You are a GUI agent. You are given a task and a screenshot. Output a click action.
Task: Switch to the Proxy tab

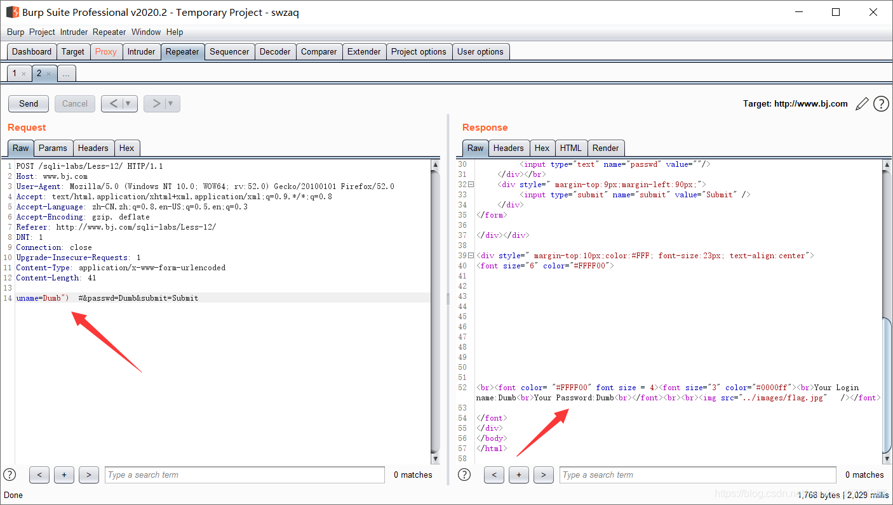106,52
